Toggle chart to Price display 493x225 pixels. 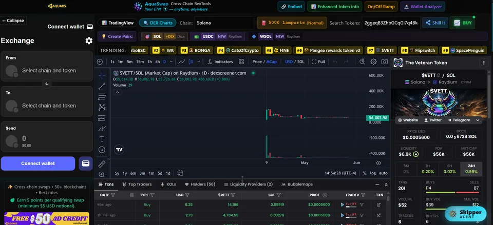[257, 62]
